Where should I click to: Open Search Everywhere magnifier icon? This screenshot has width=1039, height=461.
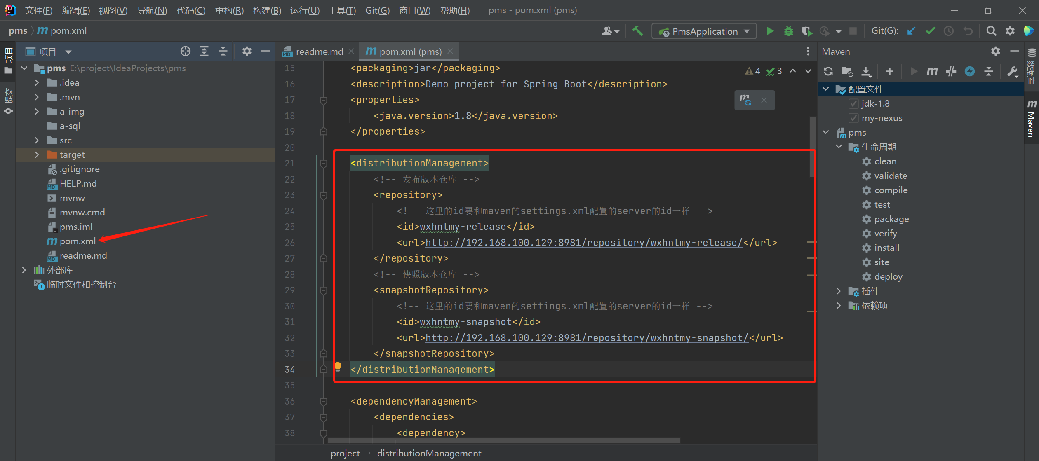click(991, 31)
